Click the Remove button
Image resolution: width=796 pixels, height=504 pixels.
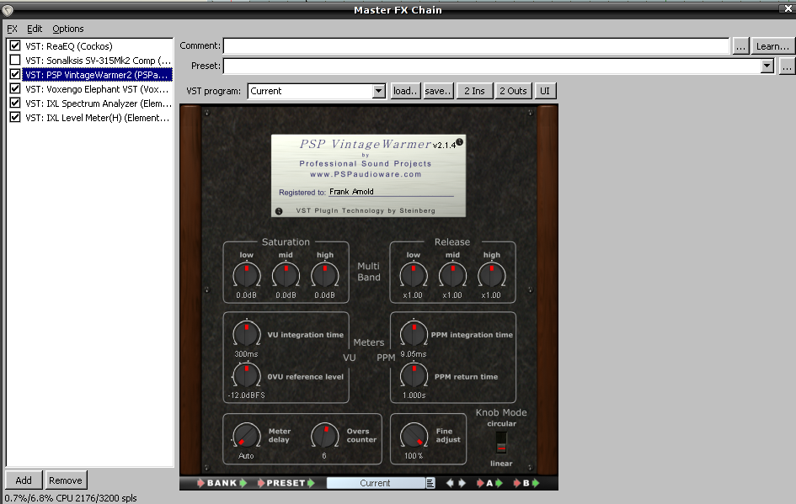click(x=66, y=480)
